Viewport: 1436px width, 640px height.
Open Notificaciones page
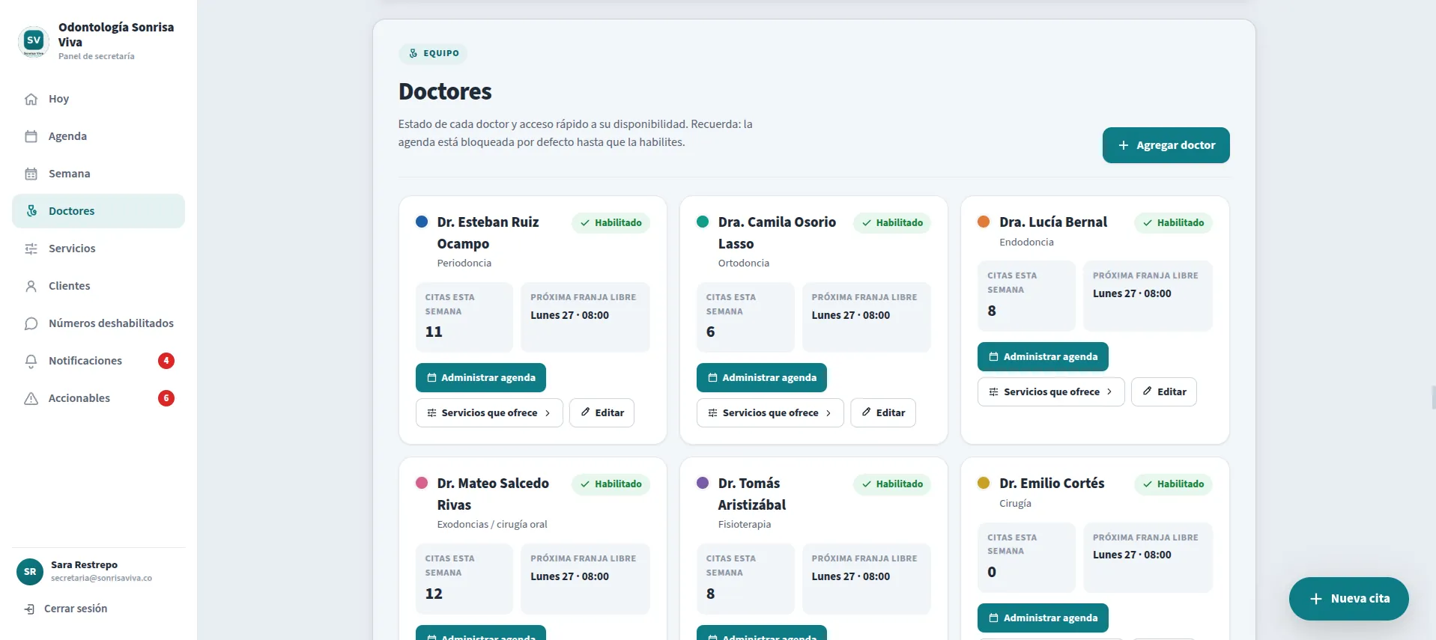pyautogui.click(x=98, y=361)
